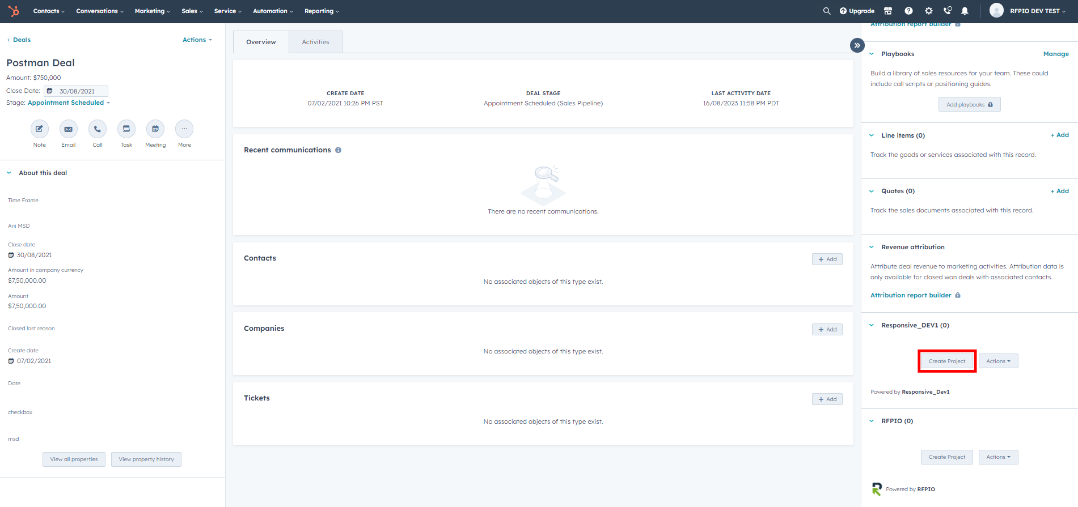This screenshot has height=507, width=1078.
Task: Open the Sales menu
Action: tap(192, 11)
